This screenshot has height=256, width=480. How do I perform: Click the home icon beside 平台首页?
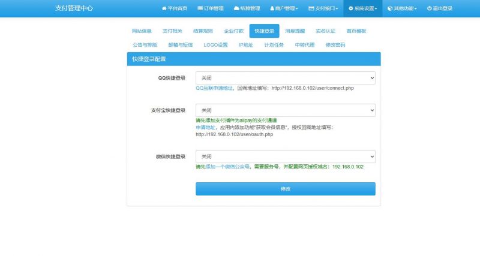164,8
